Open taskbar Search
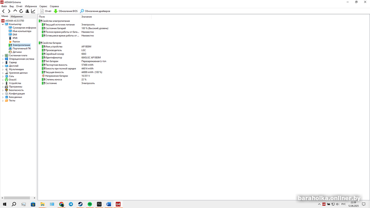This screenshot has width=370, height=208. 14,204
